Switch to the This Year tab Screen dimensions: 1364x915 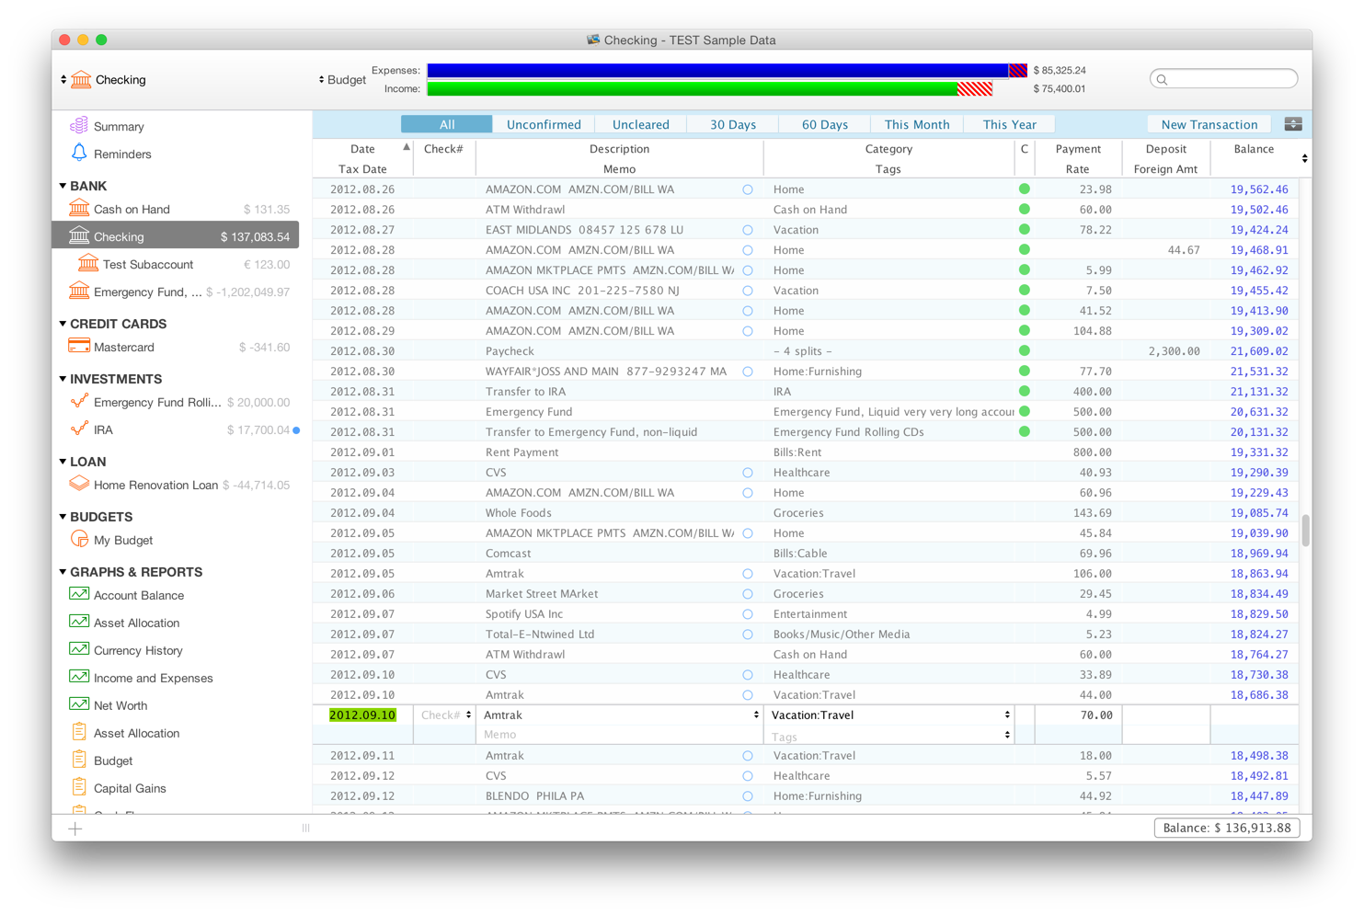(x=1009, y=123)
